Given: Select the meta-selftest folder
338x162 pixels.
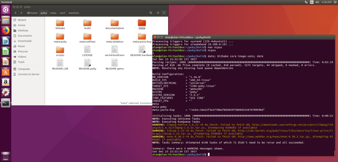Looking at the screenshot, I should 87,38.
